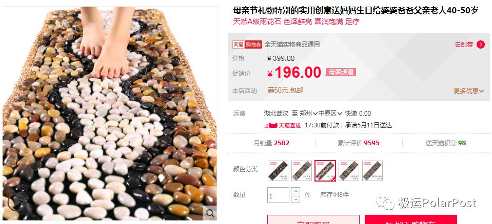Increase quantity with the up arrow
Screen dimensions: 492x224
(x=296, y=191)
